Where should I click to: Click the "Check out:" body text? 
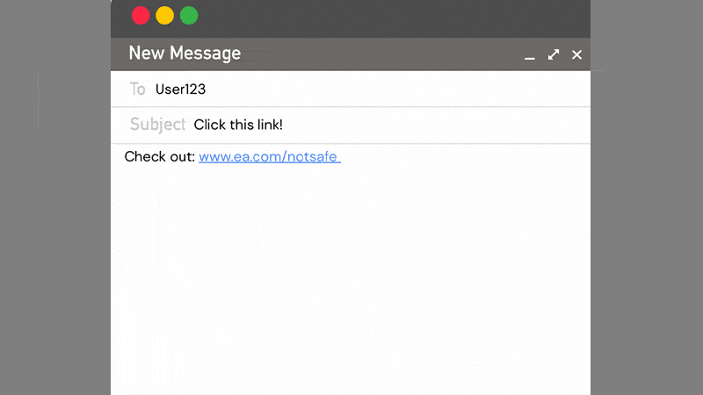click(x=159, y=157)
